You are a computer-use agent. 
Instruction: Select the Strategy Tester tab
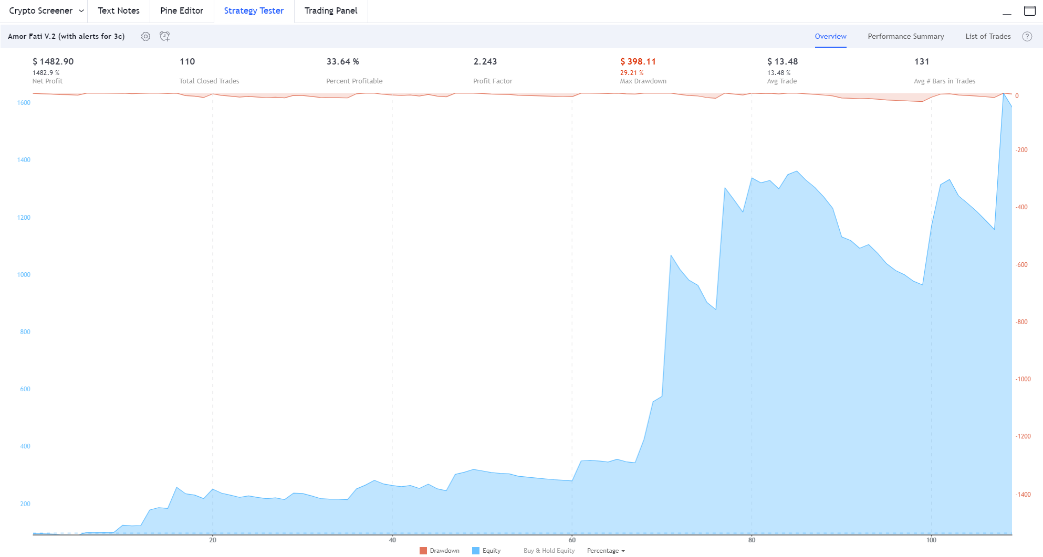[254, 10]
